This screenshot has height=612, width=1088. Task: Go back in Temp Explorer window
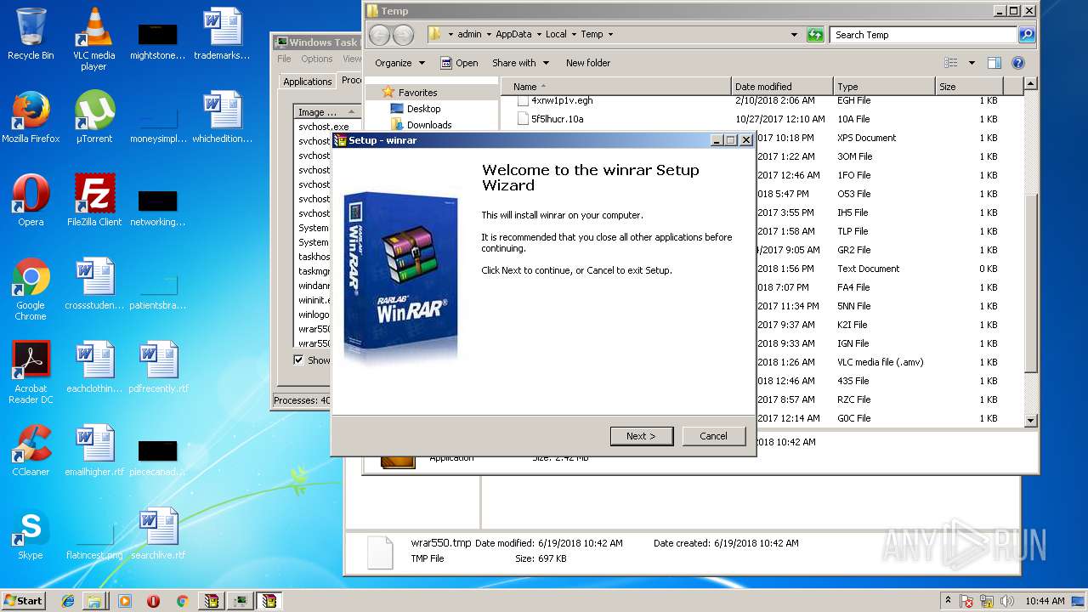pyautogui.click(x=379, y=35)
